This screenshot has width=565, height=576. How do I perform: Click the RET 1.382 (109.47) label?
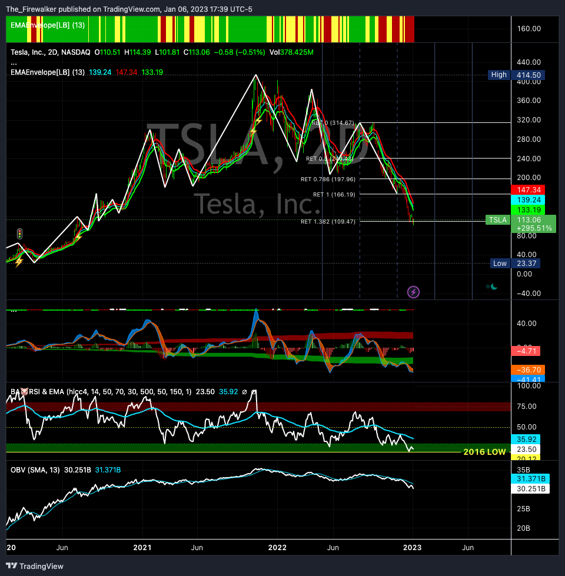click(x=328, y=221)
